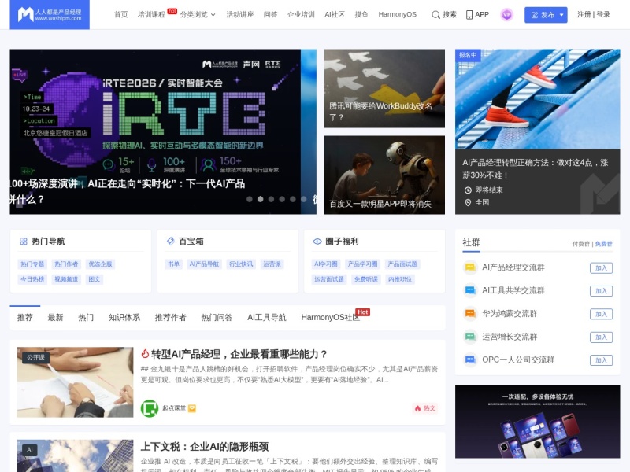Click the woshipm site logo
Image resolution: width=630 pixels, height=472 pixels.
[x=50, y=14]
